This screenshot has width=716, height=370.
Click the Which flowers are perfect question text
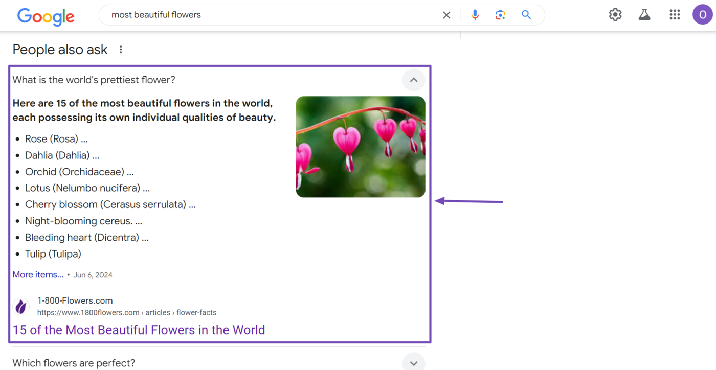click(x=74, y=363)
